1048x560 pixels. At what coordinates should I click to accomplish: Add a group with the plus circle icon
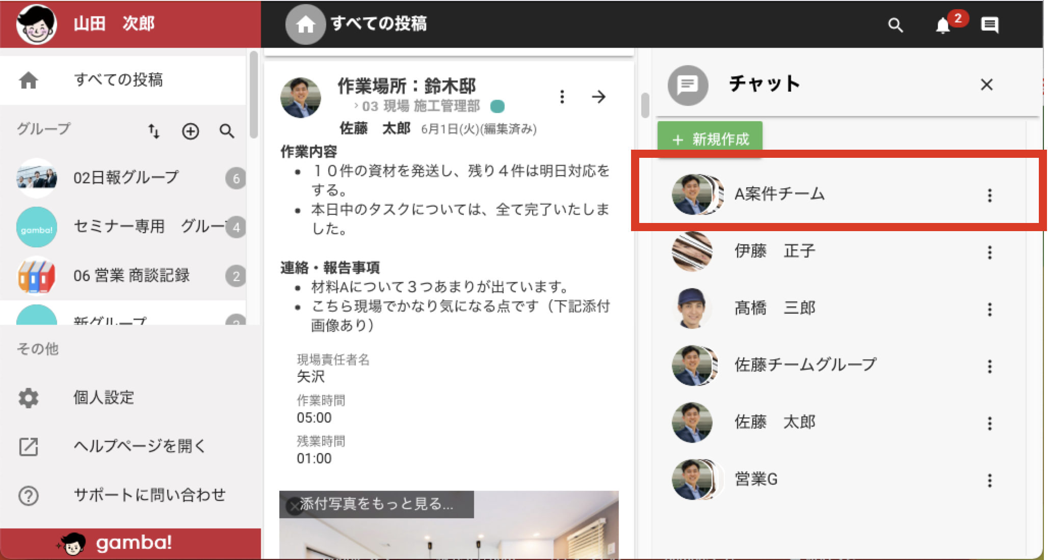pyautogui.click(x=191, y=131)
